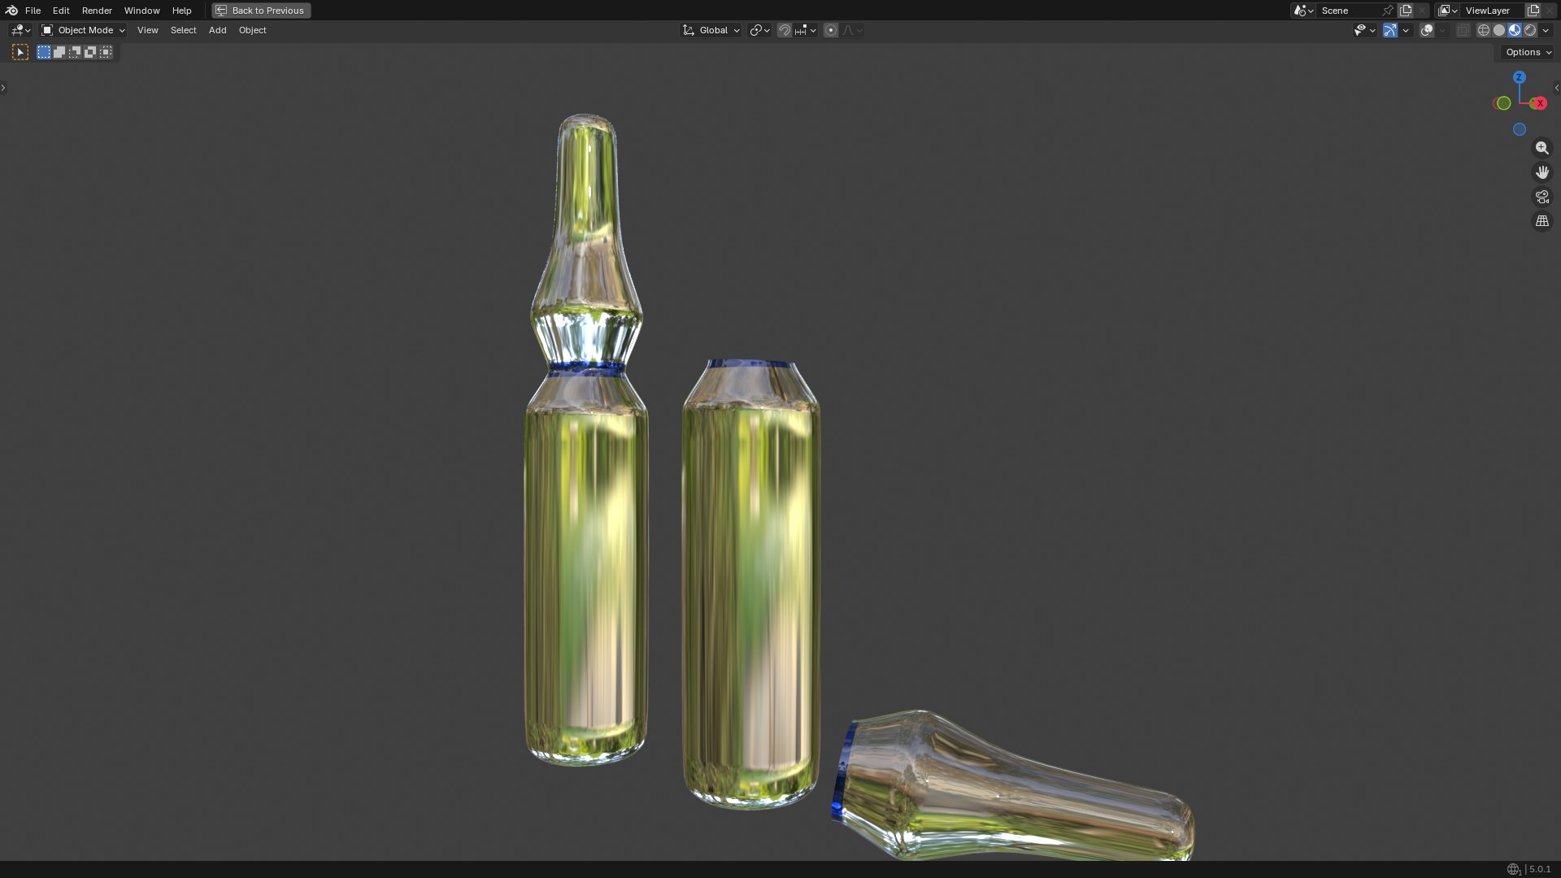Click the status bar globe icon

click(x=1513, y=869)
